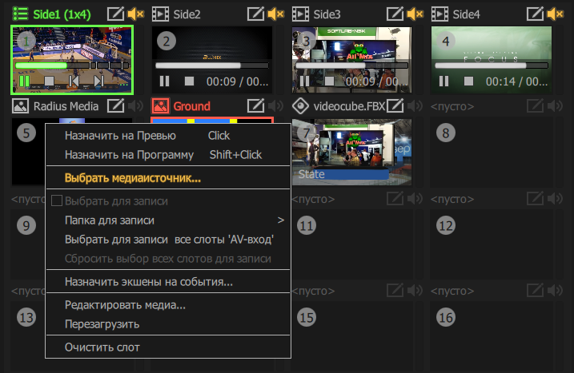Click the Side2 video slot icon

[x=160, y=14]
